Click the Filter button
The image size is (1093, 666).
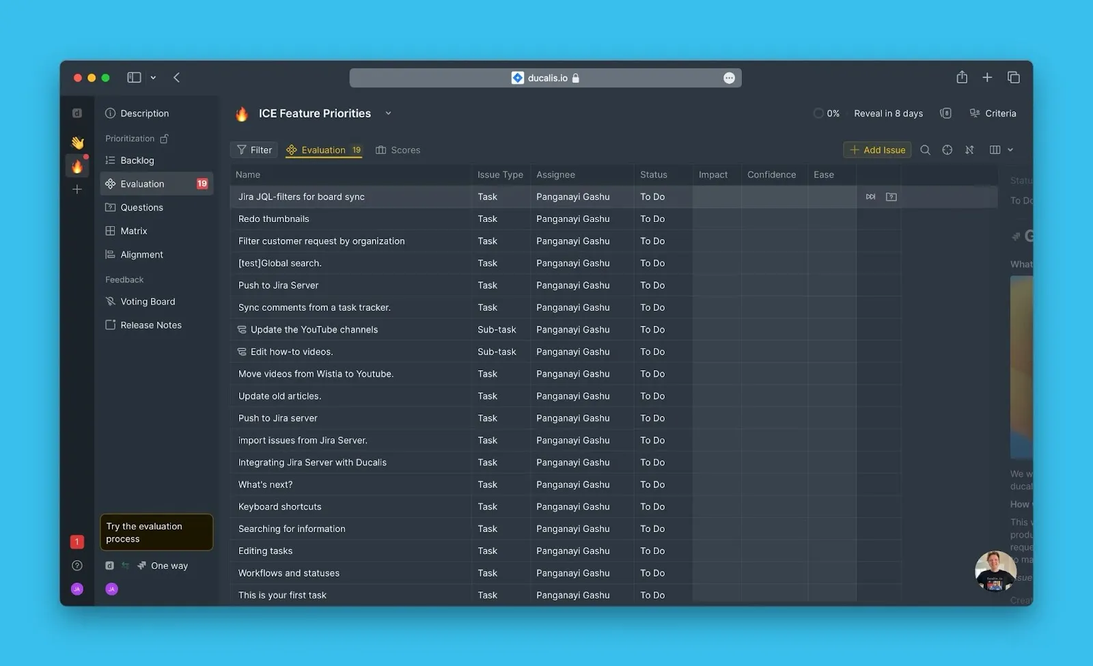tap(254, 150)
